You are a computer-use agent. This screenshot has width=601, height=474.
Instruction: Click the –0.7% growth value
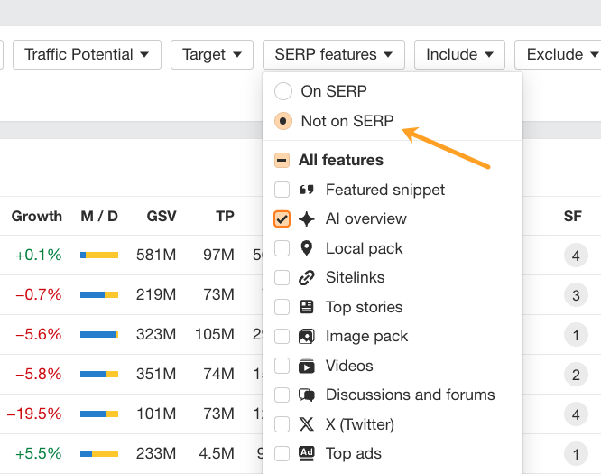pyautogui.click(x=38, y=295)
